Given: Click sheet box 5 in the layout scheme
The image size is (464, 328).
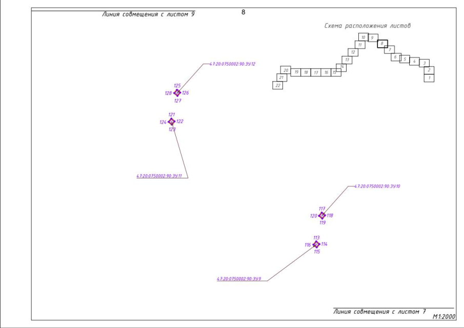Looking at the screenshot, I should [x=405, y=59].
